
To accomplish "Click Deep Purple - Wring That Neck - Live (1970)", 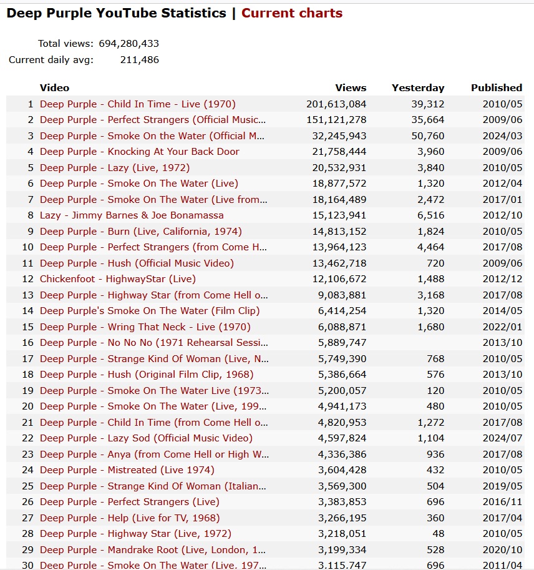I will tap(145, 327).
